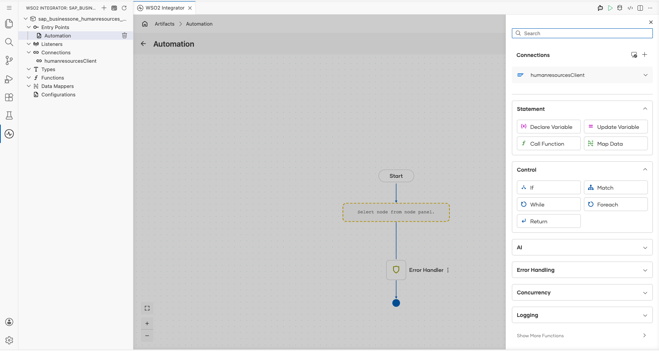The height and width of the screenshot is (351, 659).
Task: Open the Search view in the activity bar
Action: [9, 42]
